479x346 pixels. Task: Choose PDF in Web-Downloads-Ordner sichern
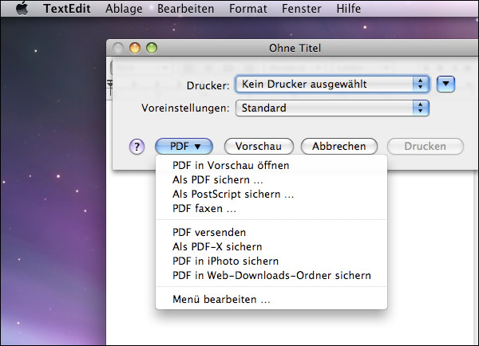click(271, 276)
